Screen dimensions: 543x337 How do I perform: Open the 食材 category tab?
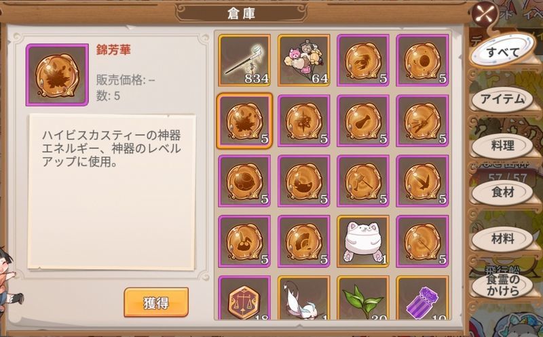pos(502,193)
